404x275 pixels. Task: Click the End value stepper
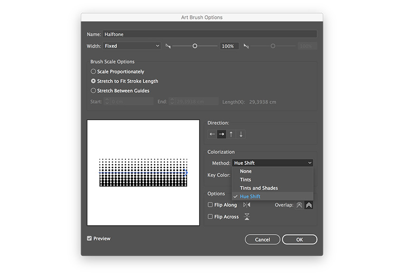click(172, 102)
